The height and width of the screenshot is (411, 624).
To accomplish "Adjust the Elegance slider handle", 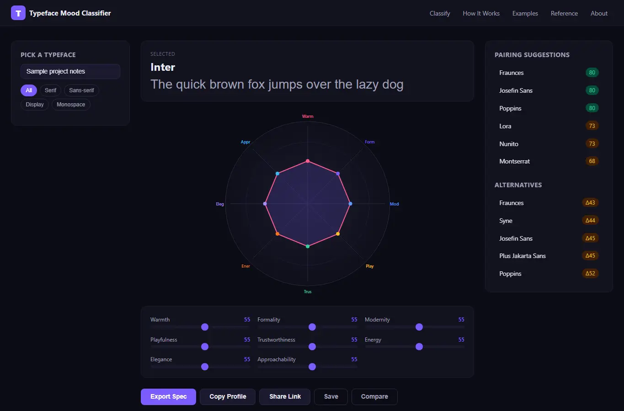I will [205, 367].
